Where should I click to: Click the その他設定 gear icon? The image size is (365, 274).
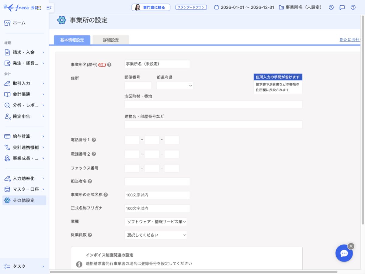7,200
